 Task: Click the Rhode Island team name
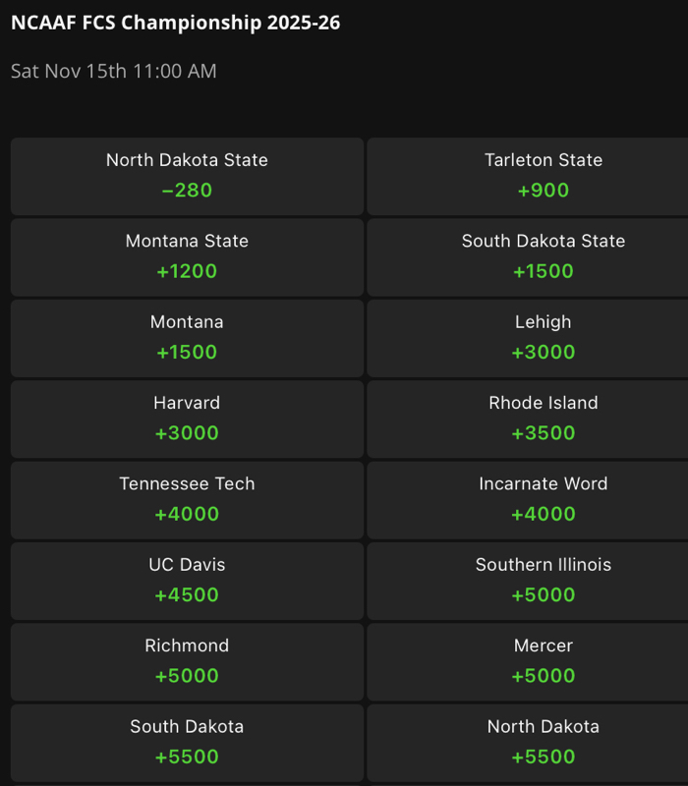coord(544,403)
